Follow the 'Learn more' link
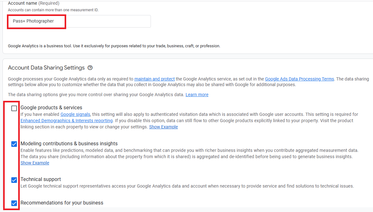The height and width of the screenshot is (212, 373). coord(197,95)
